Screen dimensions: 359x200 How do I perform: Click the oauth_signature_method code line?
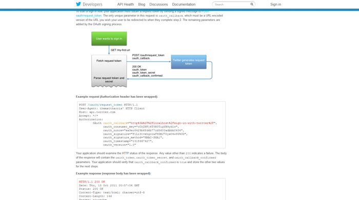(x=133, y=138)
